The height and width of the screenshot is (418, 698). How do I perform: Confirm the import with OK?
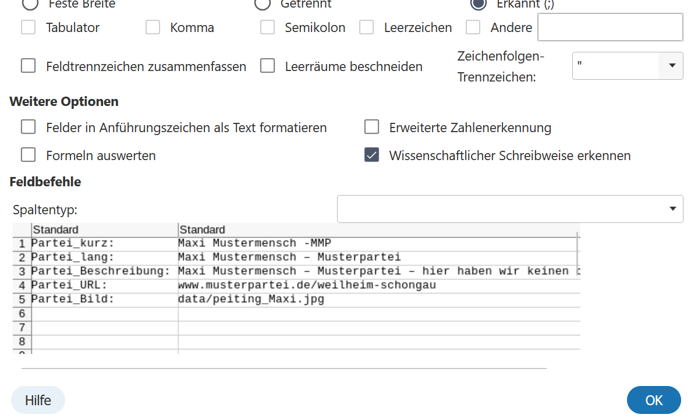(654, 401)
